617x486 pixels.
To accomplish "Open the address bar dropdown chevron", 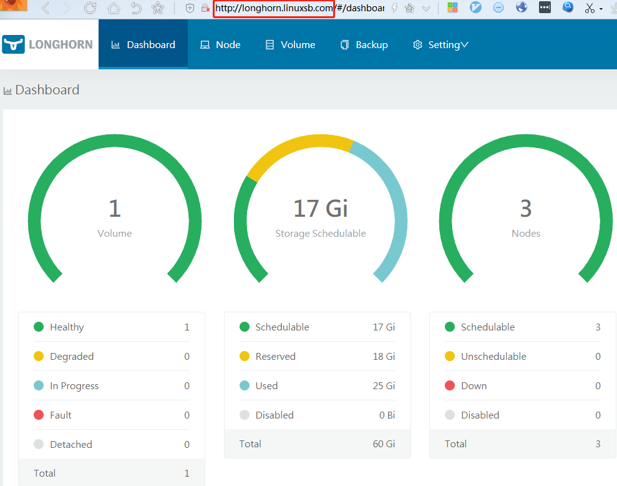I will pos(426,8).
